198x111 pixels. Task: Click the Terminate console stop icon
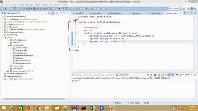[x=148, y=75]
